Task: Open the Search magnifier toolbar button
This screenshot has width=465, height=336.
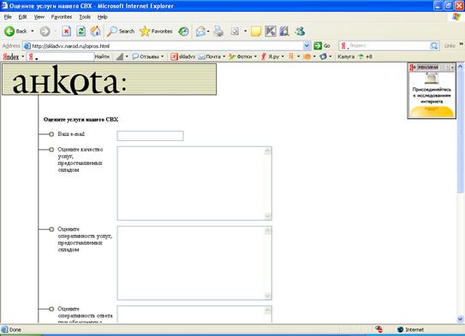Action: 121,31
